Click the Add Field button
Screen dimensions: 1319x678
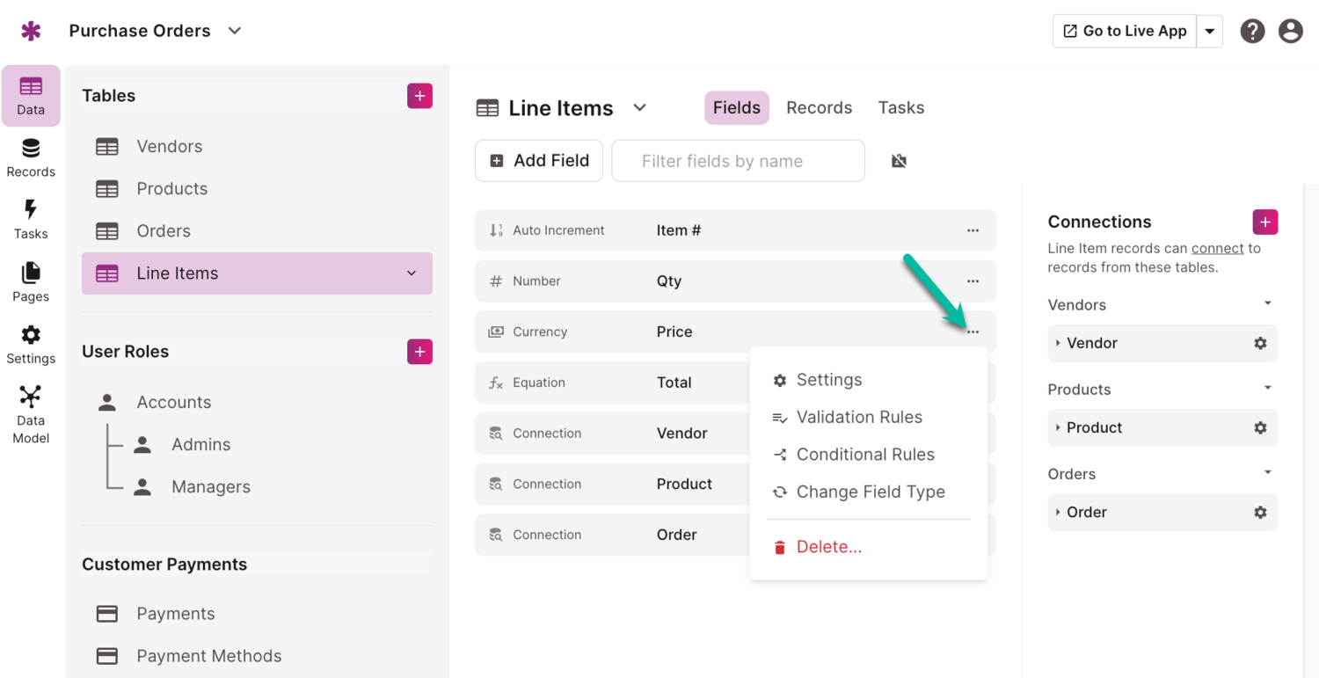(x=538, y=160)
